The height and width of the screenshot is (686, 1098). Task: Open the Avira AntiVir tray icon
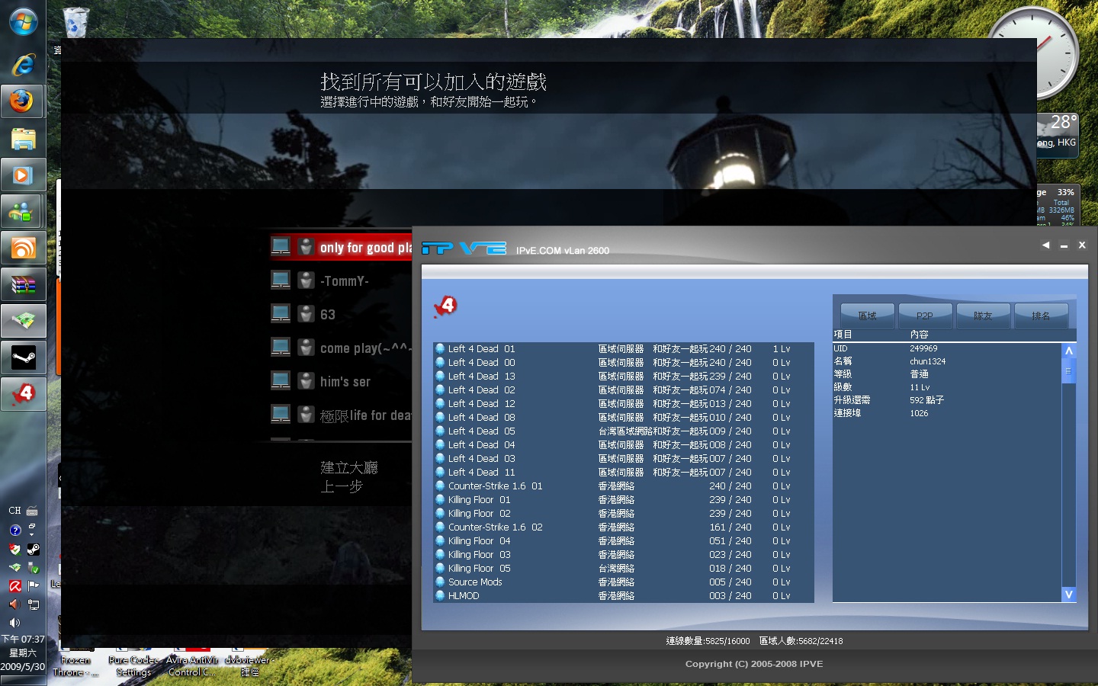coord(14,585)
